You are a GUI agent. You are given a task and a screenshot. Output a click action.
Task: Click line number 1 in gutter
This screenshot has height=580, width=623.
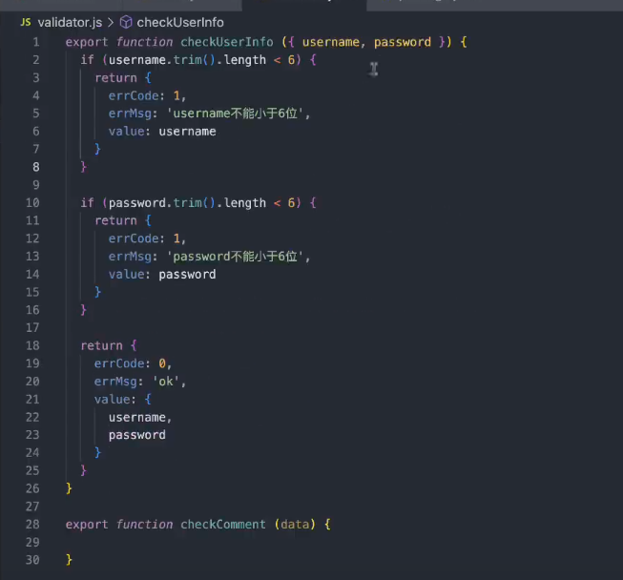pos(36,42)
